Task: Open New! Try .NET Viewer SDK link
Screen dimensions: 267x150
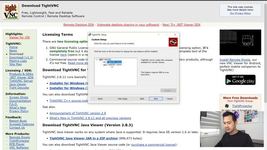Action: click(x=181, y=25)
